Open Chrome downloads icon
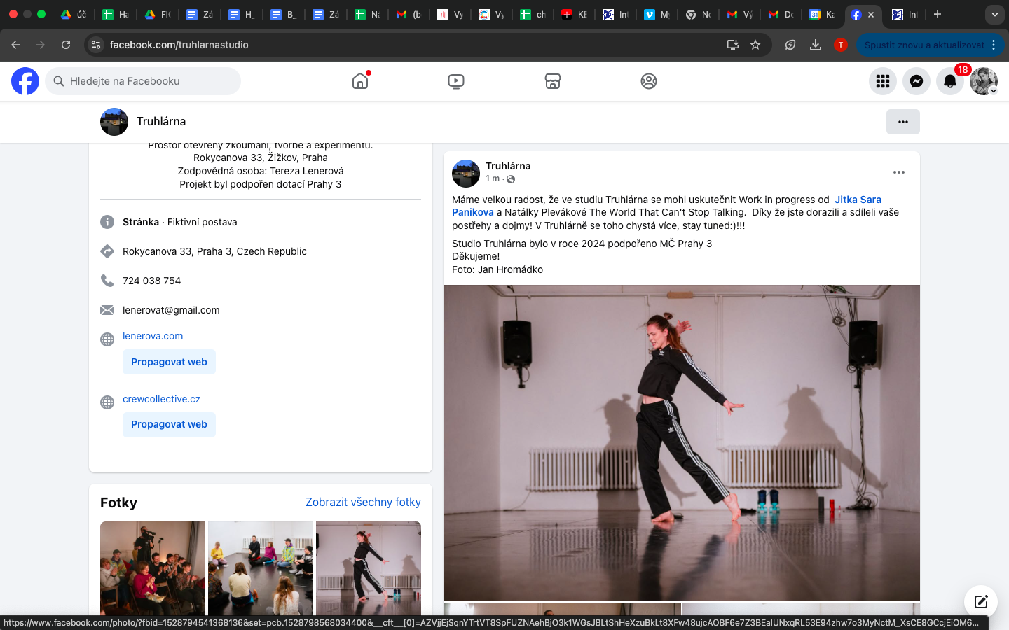The image size is (1009, 630). [816, 45]
